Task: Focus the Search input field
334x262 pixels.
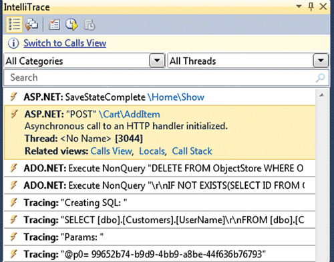Action: click(x=166, y=78)
